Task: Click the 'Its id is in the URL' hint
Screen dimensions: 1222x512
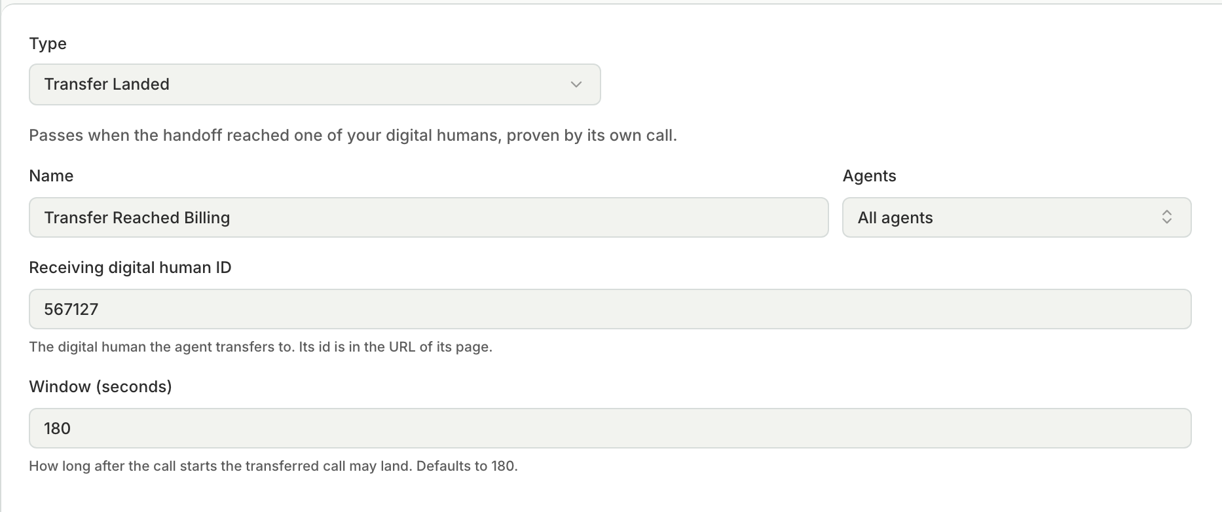Action: [x=396, y=347]
